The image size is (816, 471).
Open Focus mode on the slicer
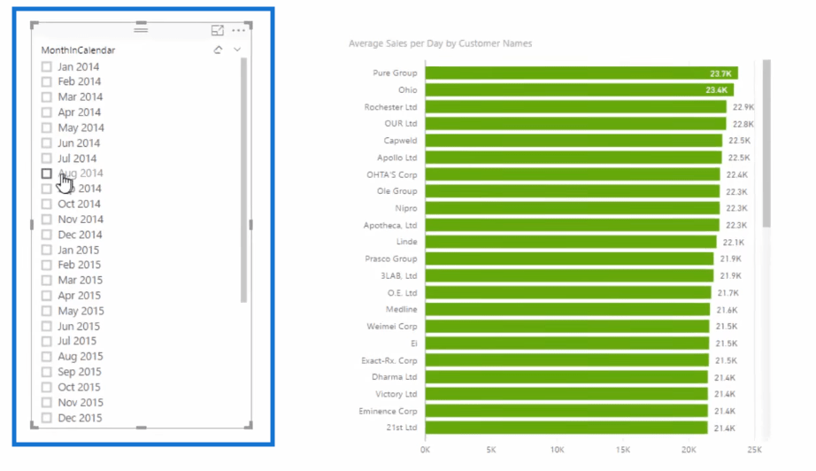point(218,30)
